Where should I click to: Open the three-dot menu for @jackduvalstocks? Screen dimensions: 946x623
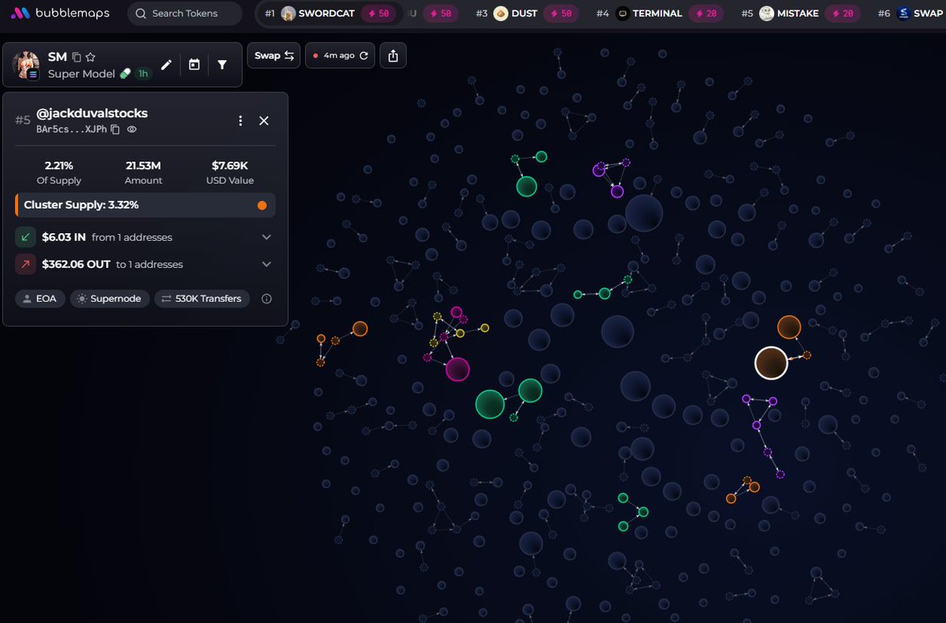(x=240, y=121)
